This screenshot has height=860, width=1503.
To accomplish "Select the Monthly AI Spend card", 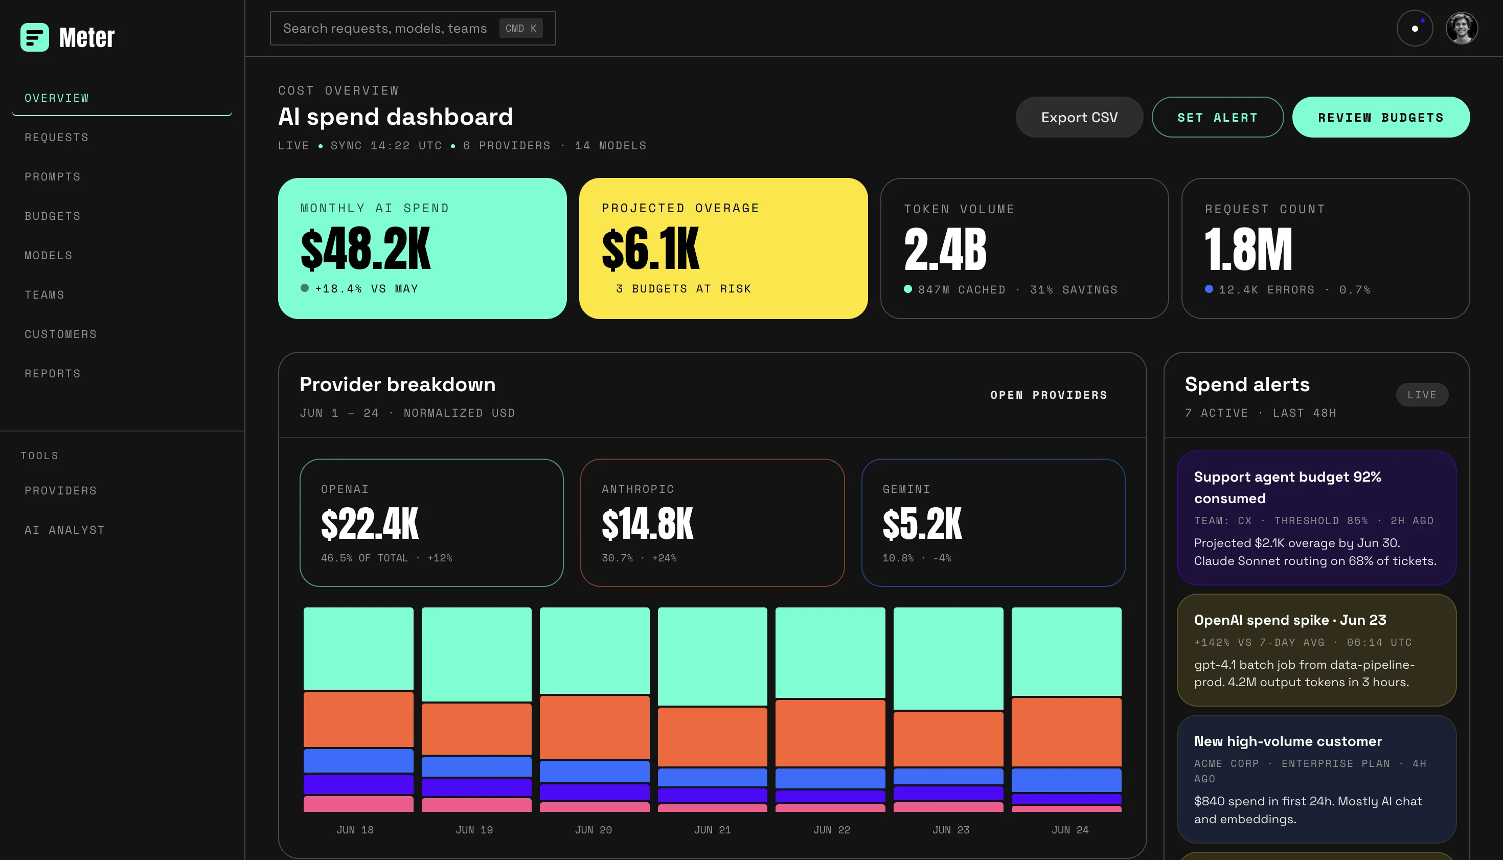I will [x=422, y=248].
